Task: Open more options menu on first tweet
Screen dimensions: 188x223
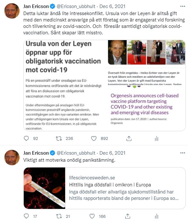Action: [183, 6]
